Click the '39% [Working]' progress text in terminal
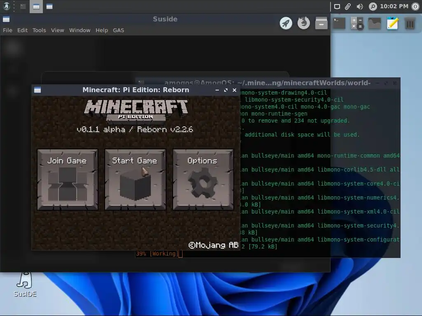The height and width of the screenshot is (316, 422). [x=157, y=253]
